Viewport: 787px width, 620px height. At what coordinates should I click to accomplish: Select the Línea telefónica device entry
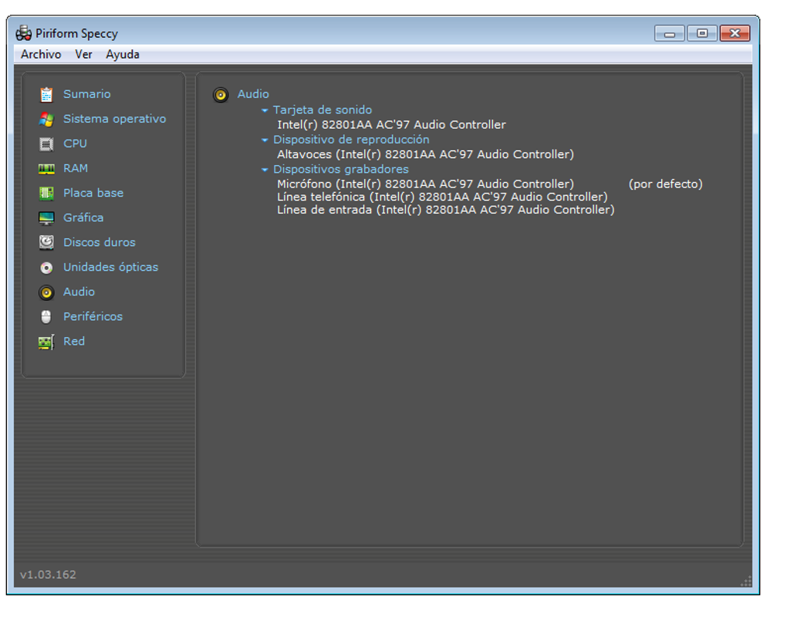pos(442,197)
